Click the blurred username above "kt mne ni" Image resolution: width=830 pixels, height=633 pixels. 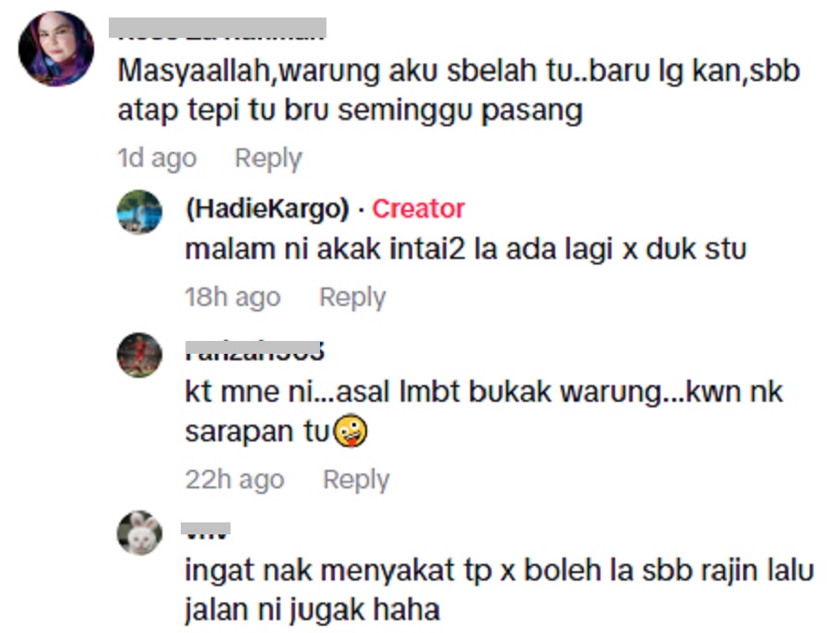pyautogui.click(x=255, y=351)
